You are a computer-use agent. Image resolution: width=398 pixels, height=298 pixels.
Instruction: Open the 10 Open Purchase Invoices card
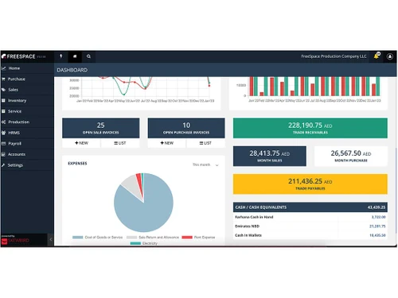point(186,128)
